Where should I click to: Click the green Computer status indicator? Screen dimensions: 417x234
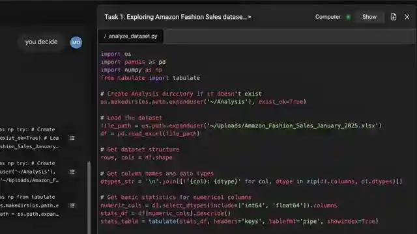(348, 18)
